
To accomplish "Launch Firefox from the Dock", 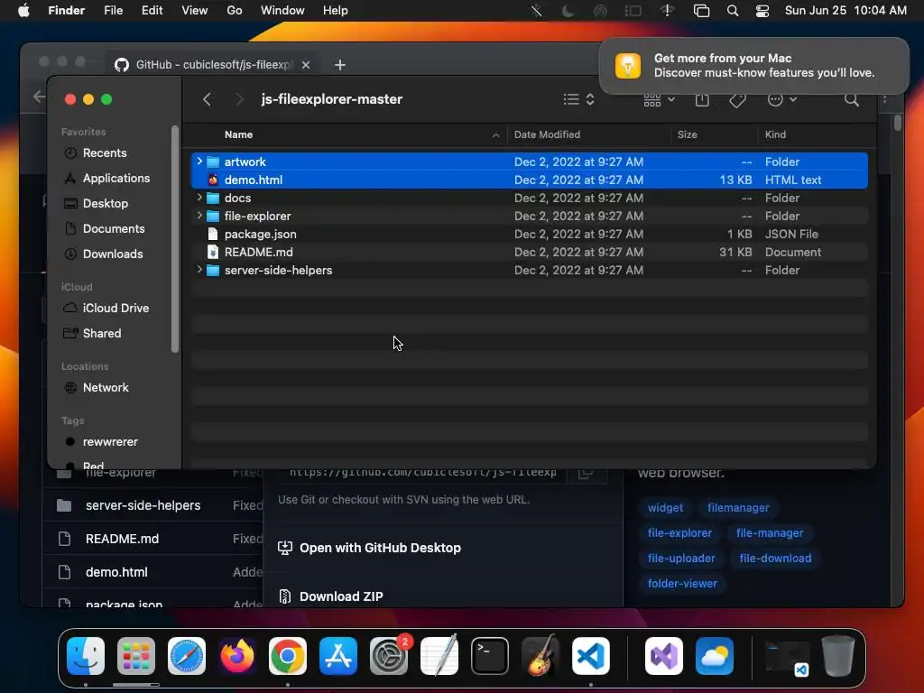I will point(237,656).
